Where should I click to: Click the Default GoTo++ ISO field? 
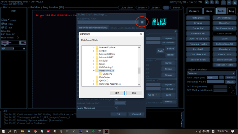point(120,103)
